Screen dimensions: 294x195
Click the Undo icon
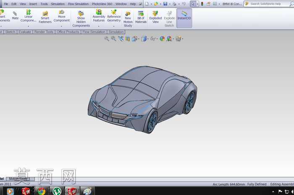(184, 4)
